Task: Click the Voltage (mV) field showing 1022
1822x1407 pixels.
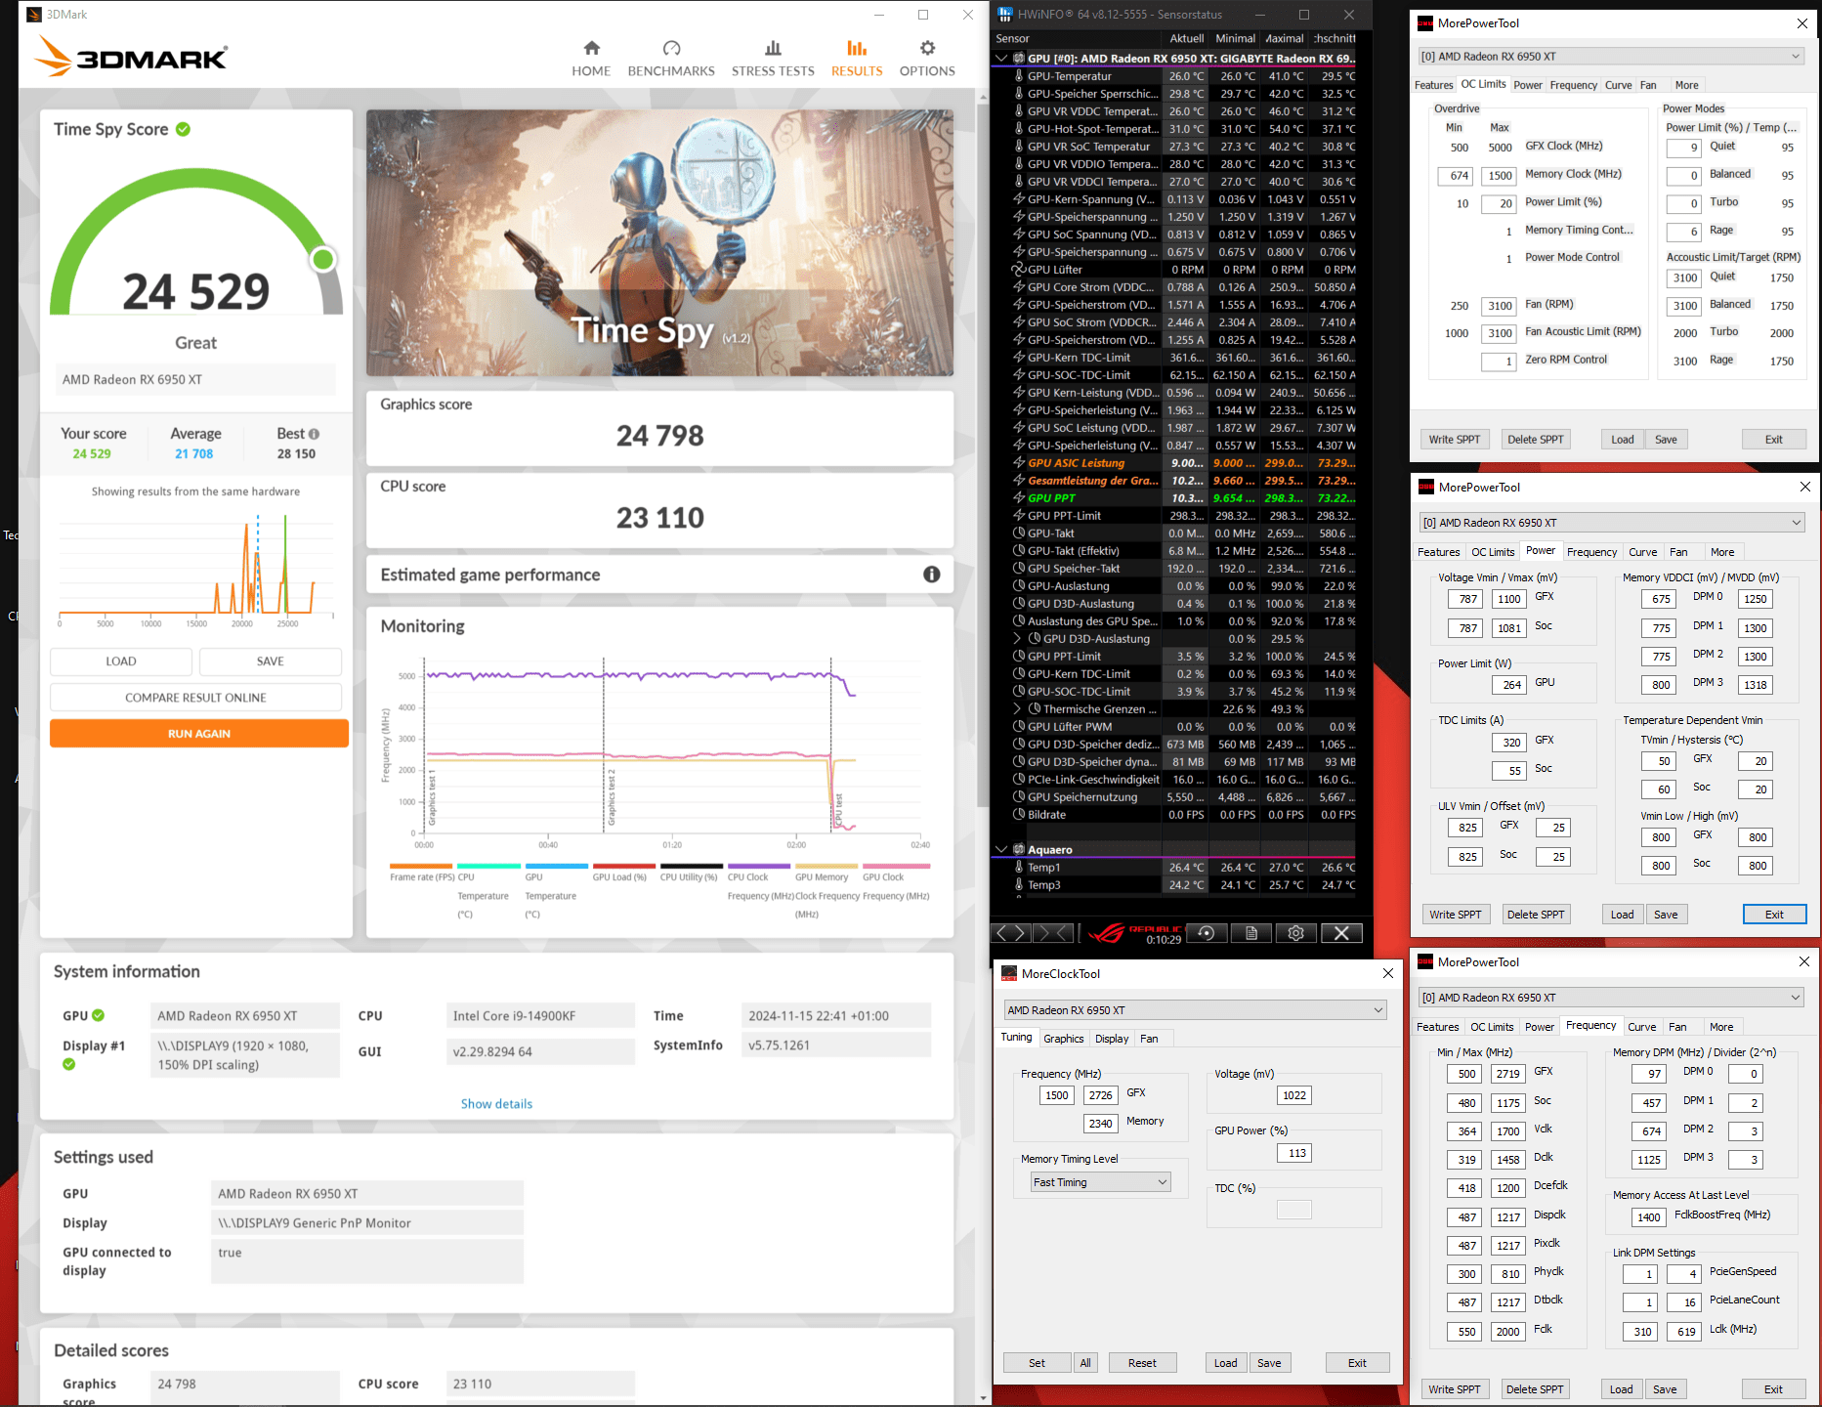Action: pyautogui.click(x=1294, y=1095)
